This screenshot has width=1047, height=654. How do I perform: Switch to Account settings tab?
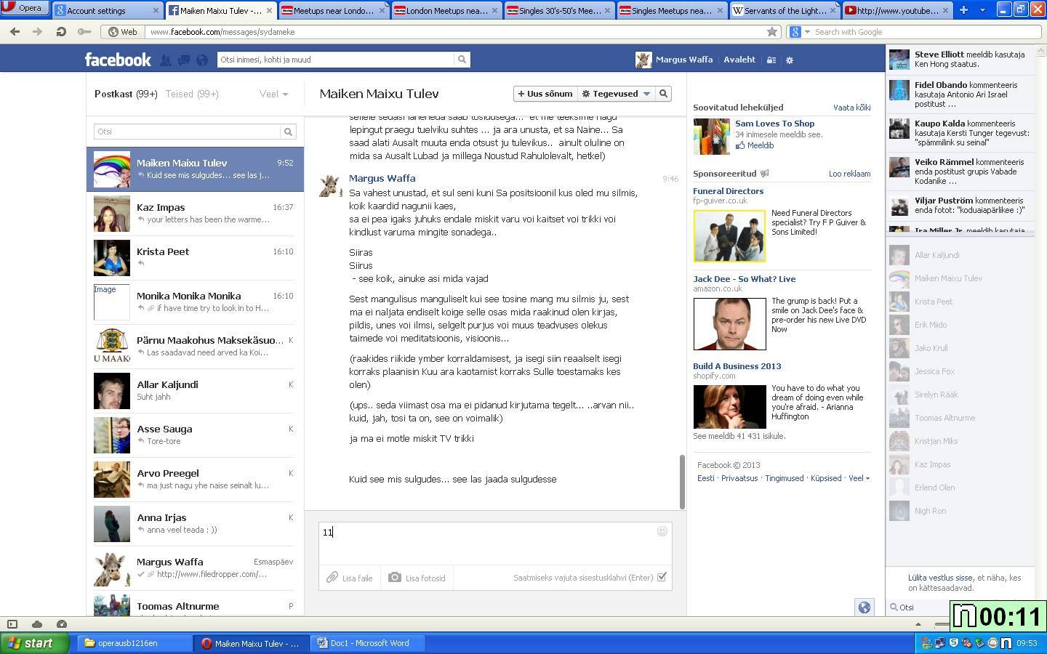click(108, 10)
